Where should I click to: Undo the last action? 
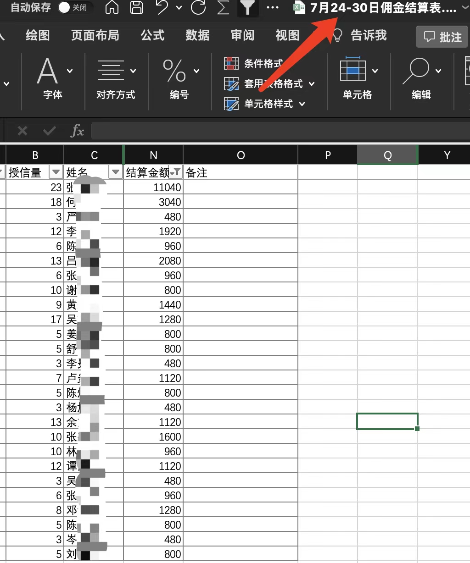(162, 7)
